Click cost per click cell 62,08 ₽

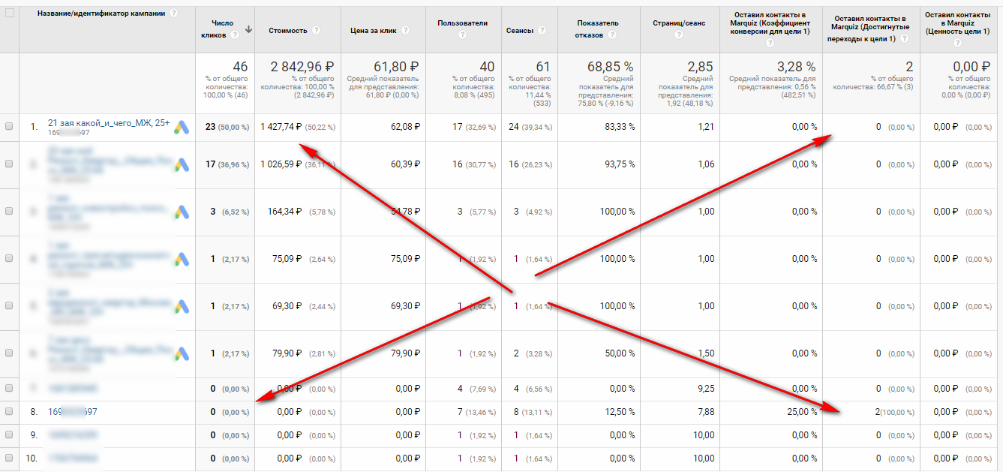coord(406,128)
